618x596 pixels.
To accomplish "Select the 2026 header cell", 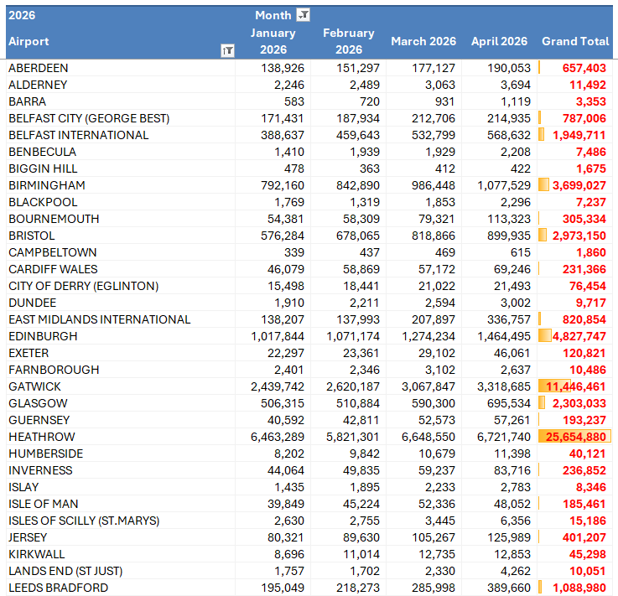I will tap(22, 15).
